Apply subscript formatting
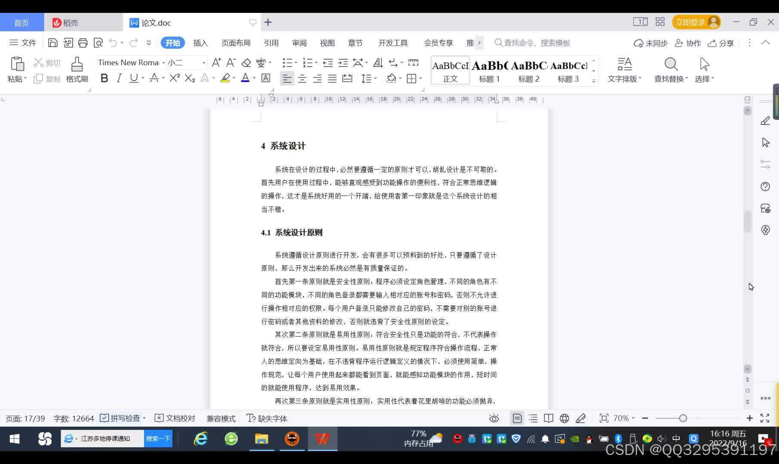The height and width of the screenshot is (464, 779). (190, 78)
